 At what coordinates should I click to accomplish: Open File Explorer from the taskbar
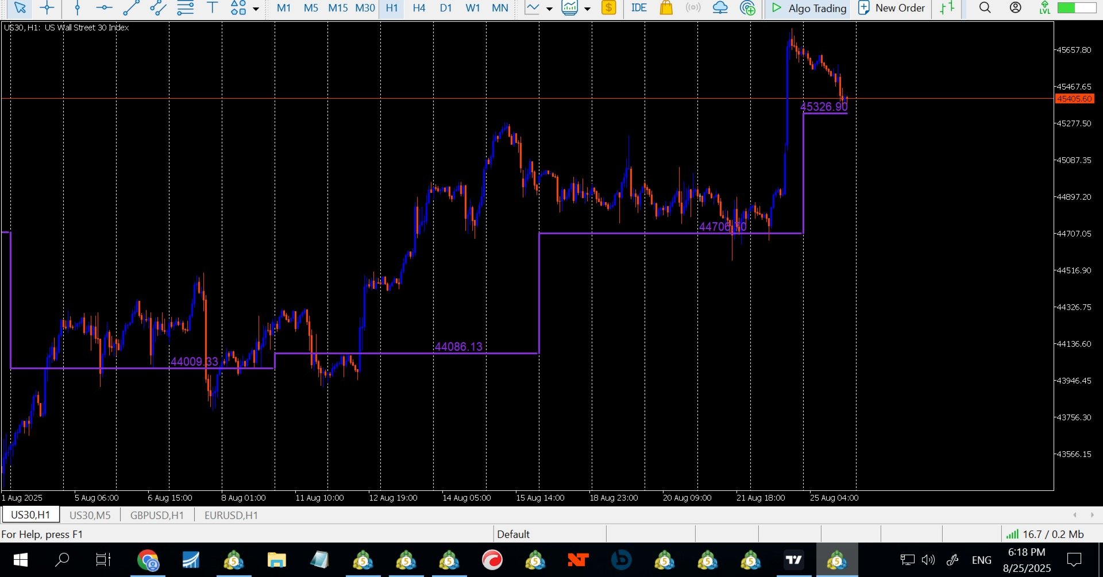click(277, 560)
